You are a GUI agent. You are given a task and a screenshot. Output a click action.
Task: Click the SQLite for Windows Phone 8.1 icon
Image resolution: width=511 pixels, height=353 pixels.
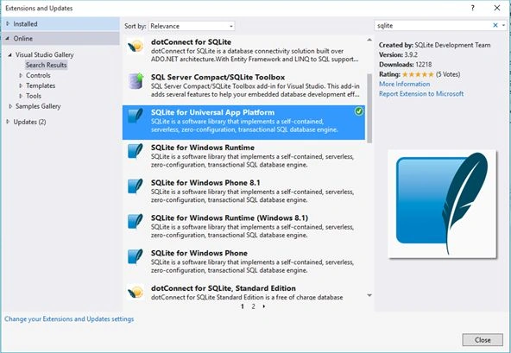(x=136, y=186)
